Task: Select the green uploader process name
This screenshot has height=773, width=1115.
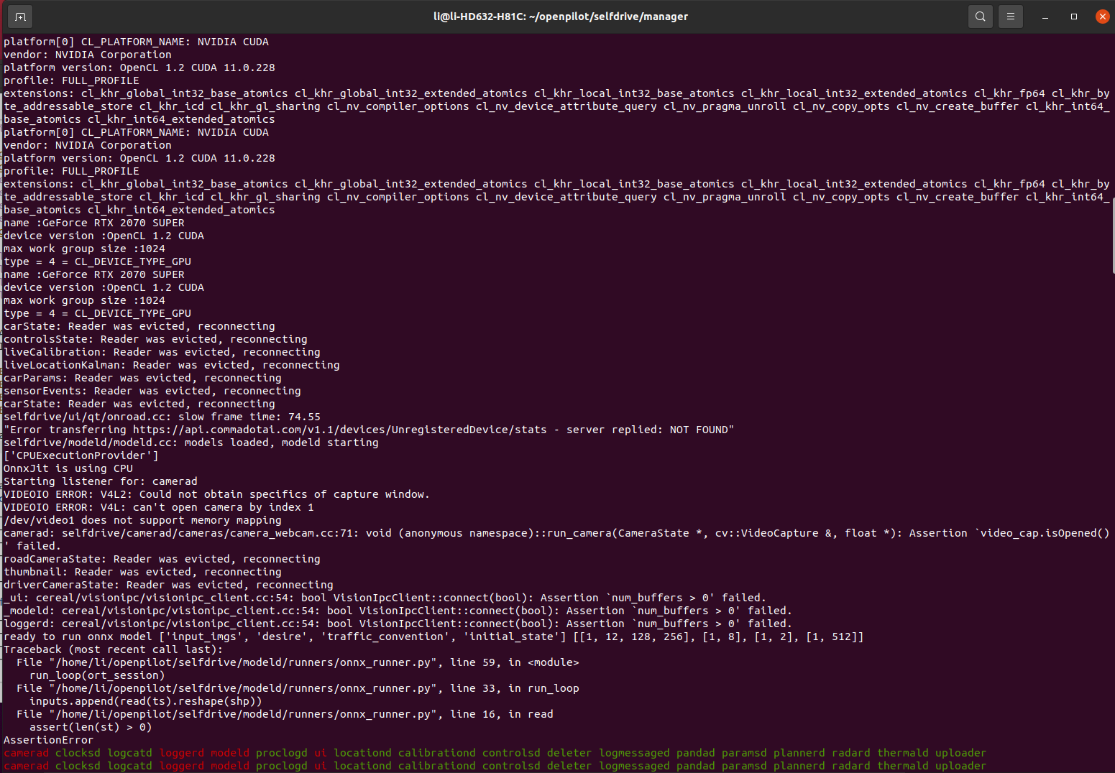Action: (960, 752)
